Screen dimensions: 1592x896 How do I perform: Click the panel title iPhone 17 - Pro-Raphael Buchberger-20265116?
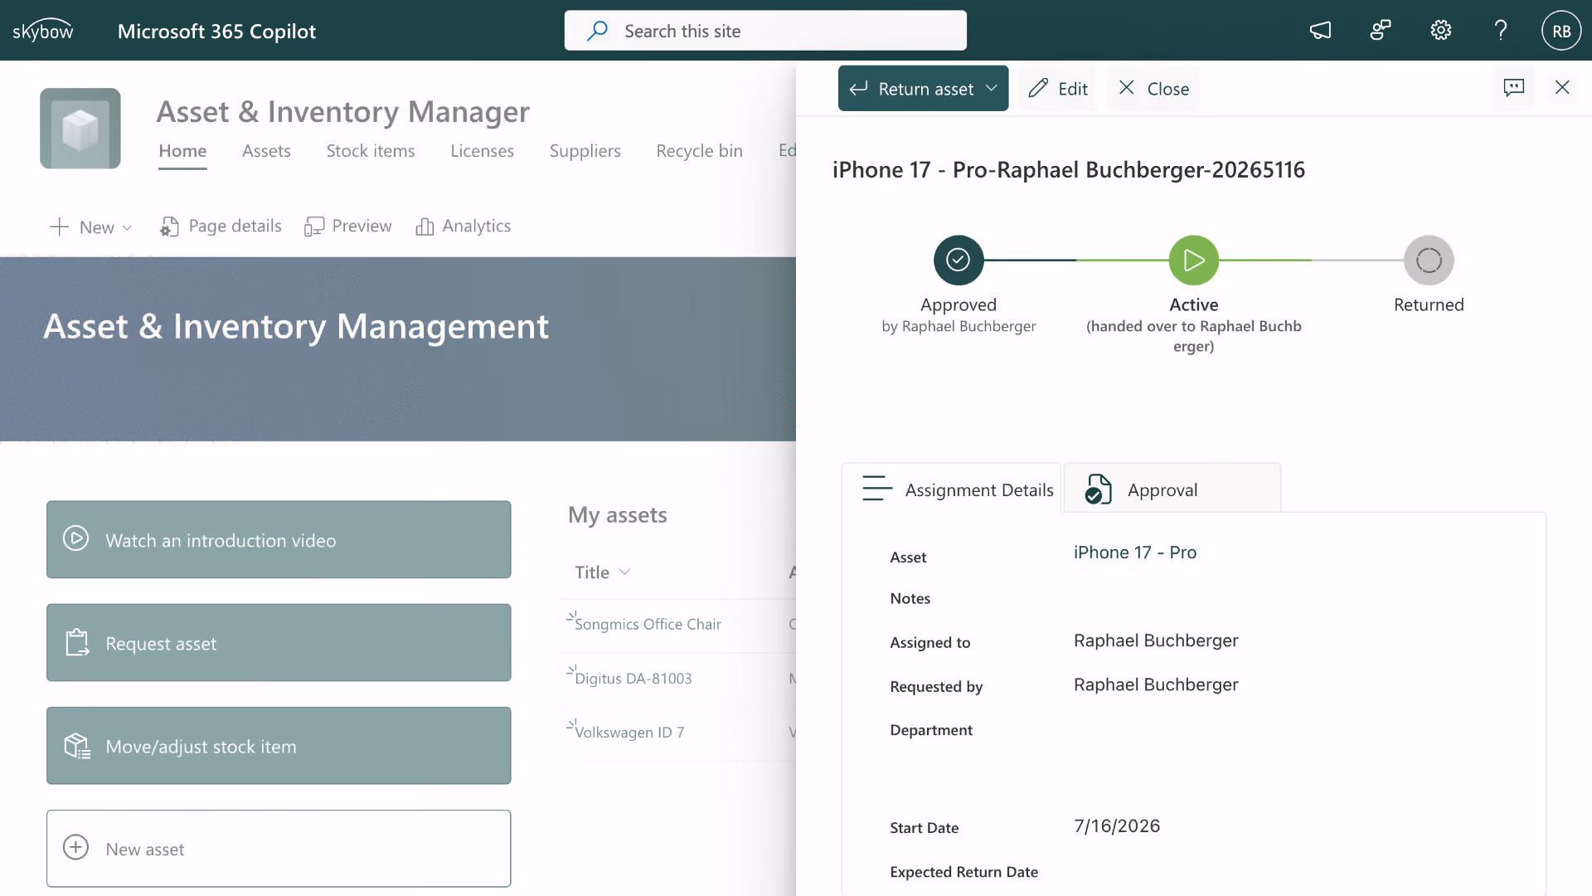[x=1069, y=170]
